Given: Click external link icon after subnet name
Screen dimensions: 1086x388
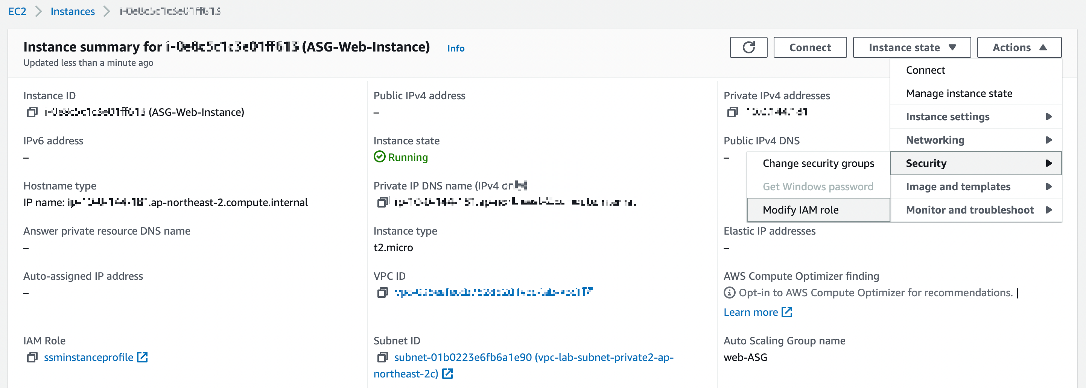Looking at the screenshot, I should (x=447, y=374).
